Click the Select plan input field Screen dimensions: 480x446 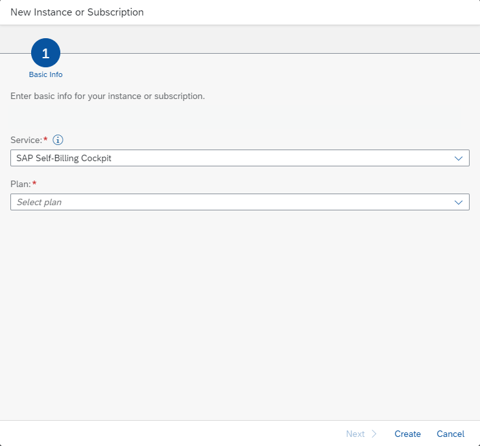[240, 202]
